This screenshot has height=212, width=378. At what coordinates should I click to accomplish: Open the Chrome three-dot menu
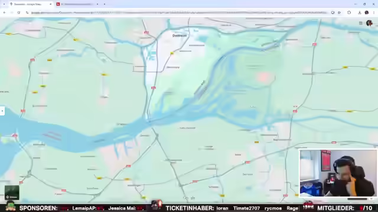(374, 12)
